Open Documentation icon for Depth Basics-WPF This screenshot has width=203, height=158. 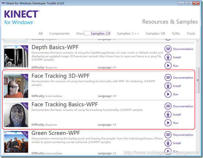(x=168, y=49)
